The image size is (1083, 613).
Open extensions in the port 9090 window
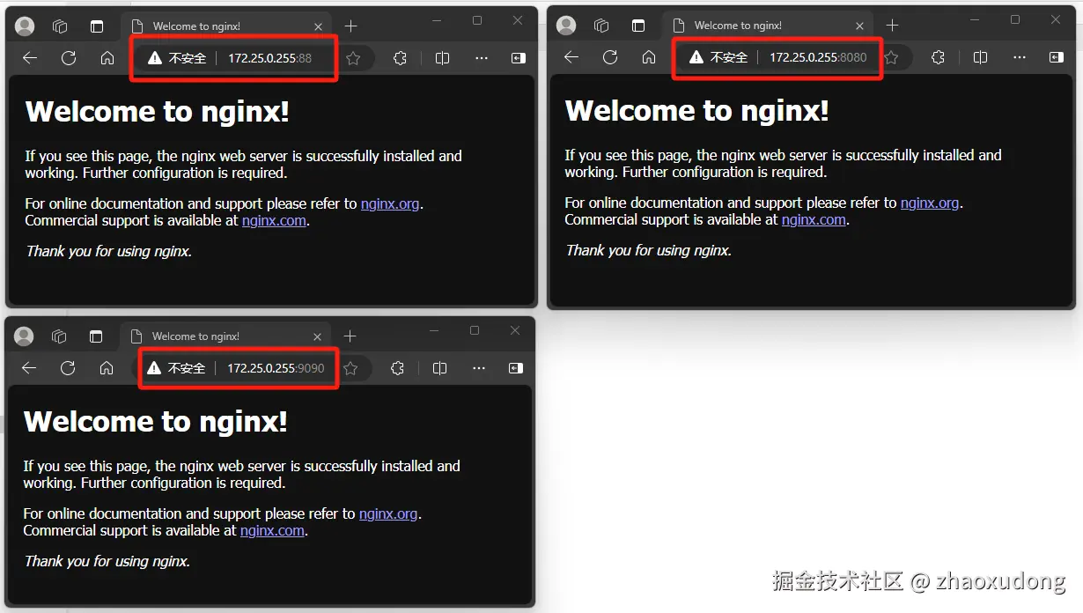point(397,368)
